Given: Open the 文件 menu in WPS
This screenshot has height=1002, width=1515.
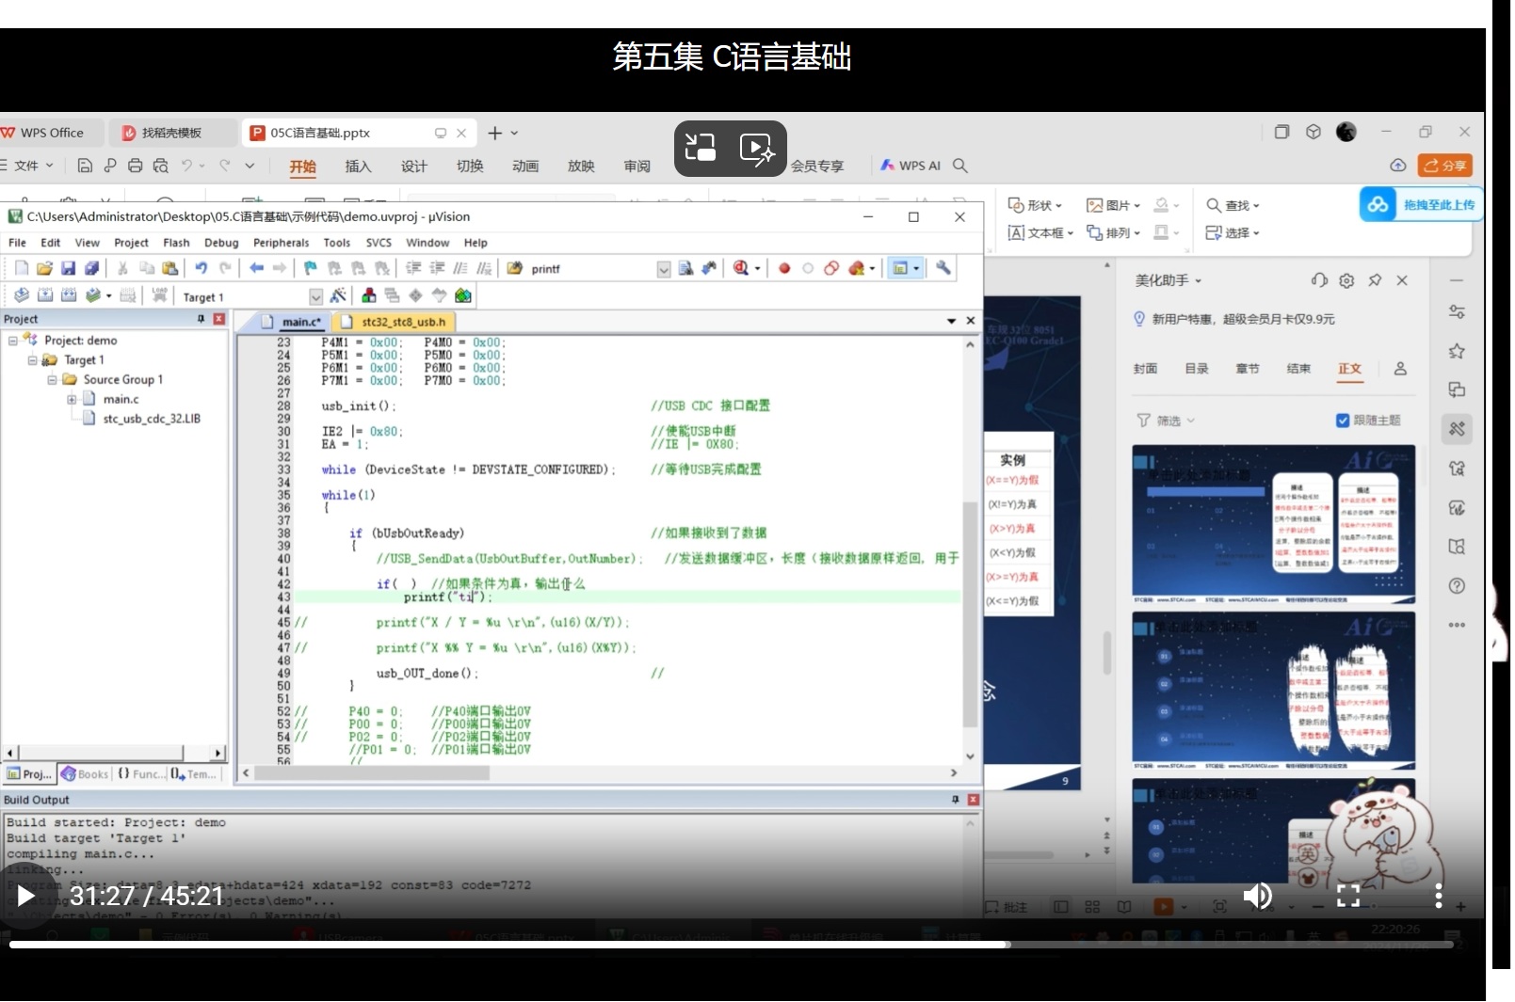Looking at the screenshot, I should [x=26, y=166].
